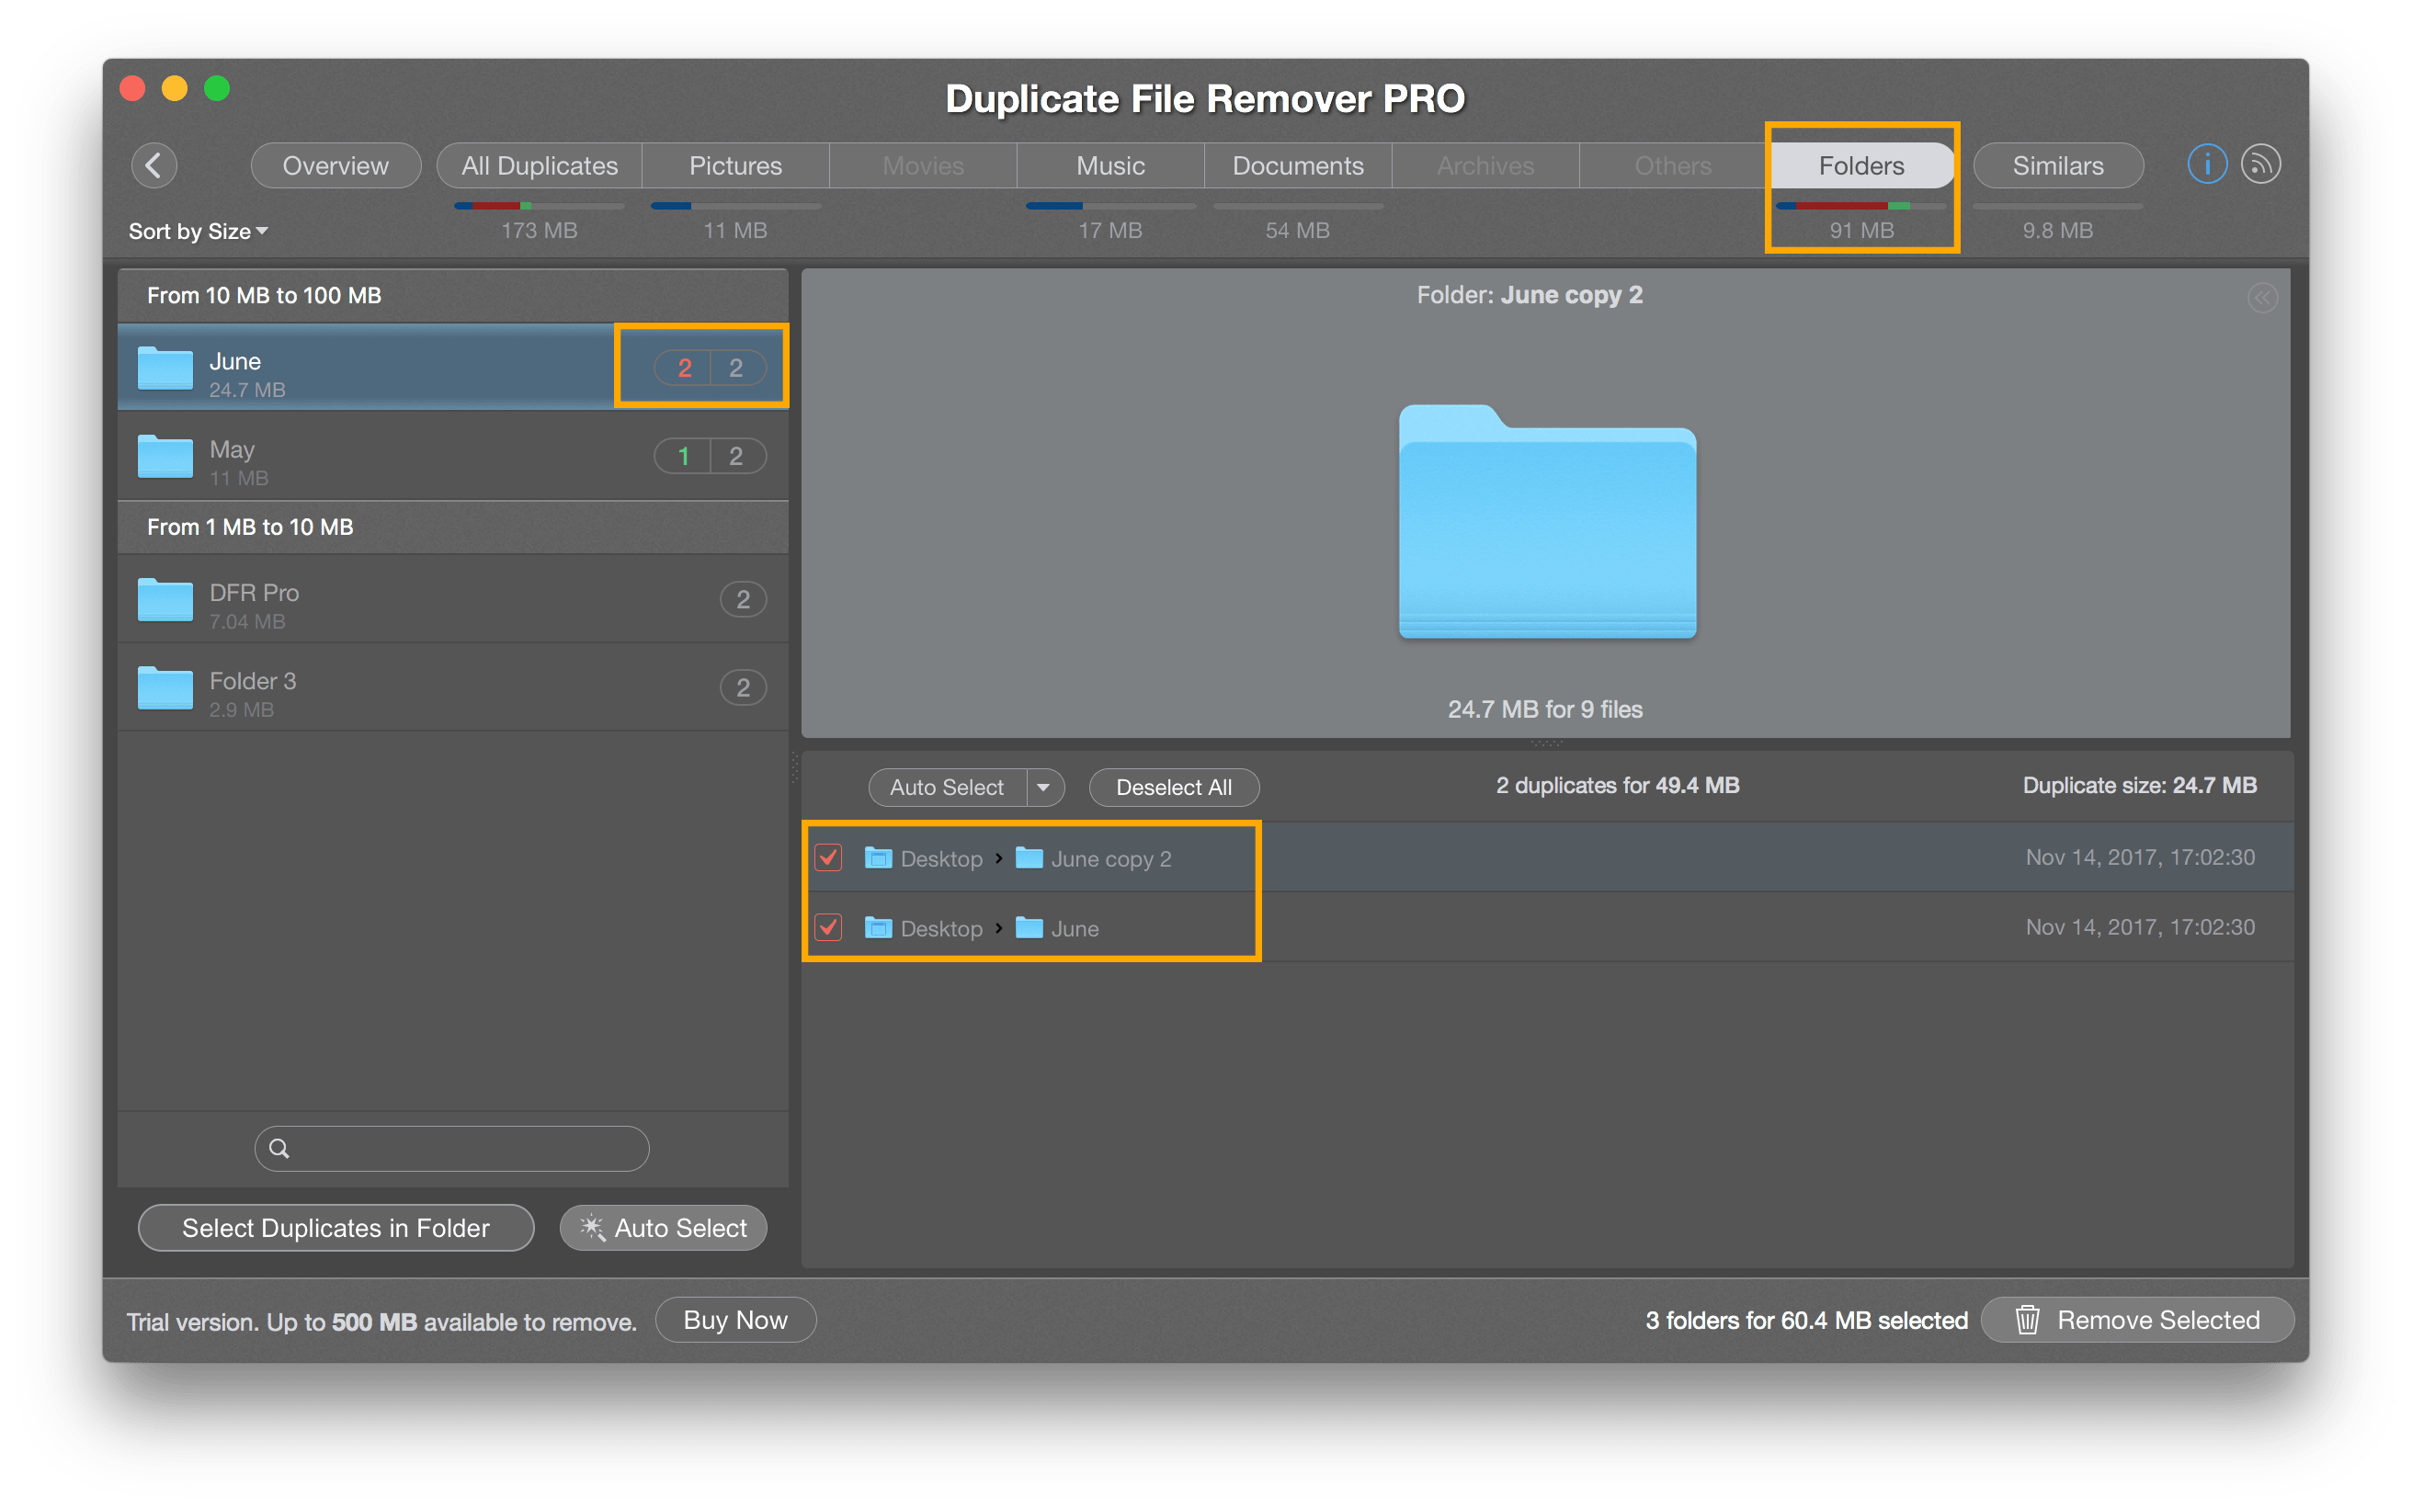Open the Music tab

click(1110, 165)
